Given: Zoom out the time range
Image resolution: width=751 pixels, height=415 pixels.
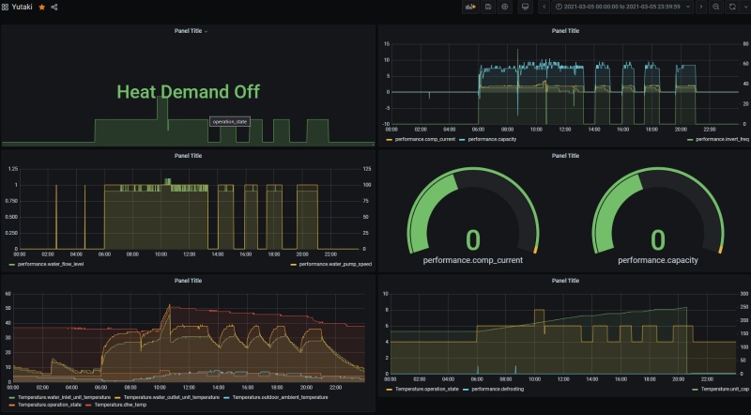Looking at the screenshot, I should tap(716, 7).
